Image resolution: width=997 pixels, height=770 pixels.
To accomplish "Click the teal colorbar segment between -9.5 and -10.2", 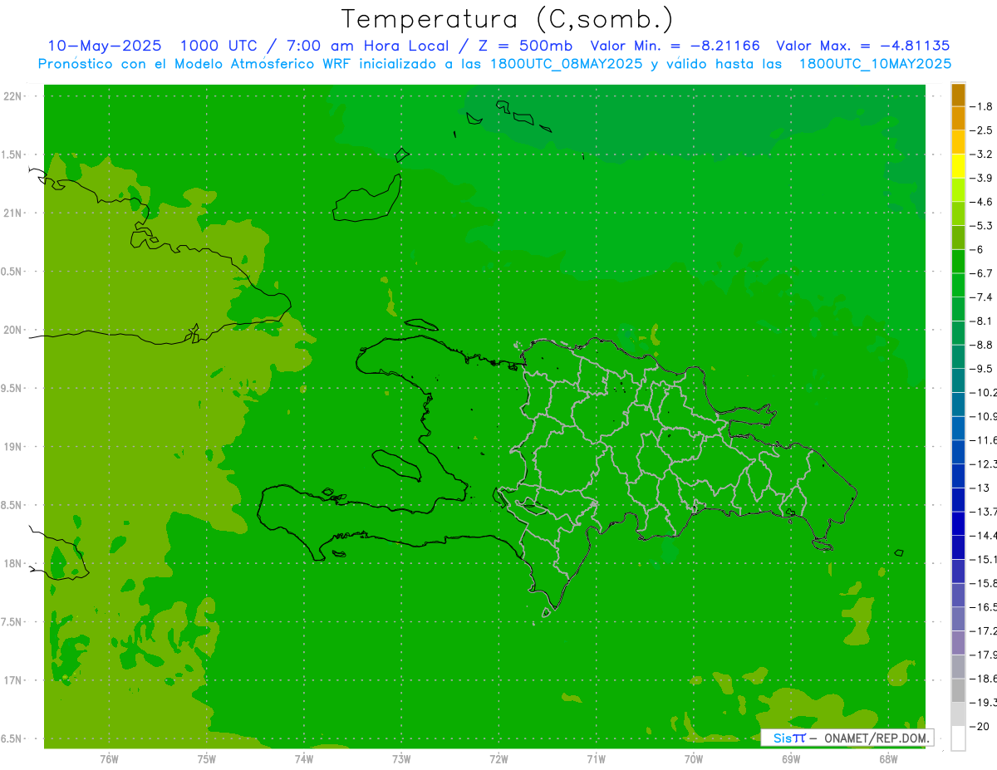I will (x=958, y=380).
